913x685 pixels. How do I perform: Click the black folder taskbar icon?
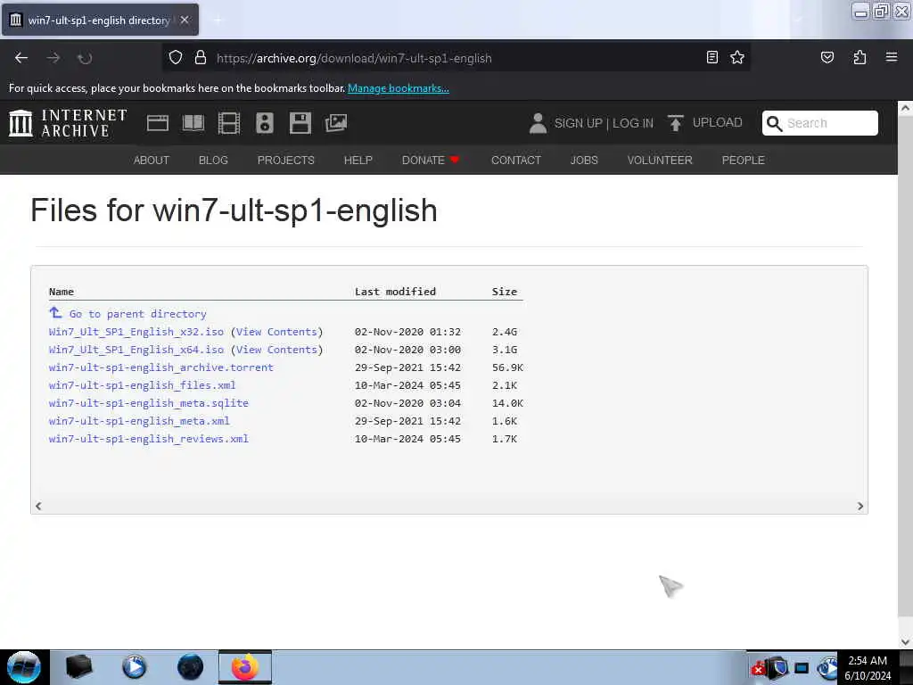tap(78, 667)
